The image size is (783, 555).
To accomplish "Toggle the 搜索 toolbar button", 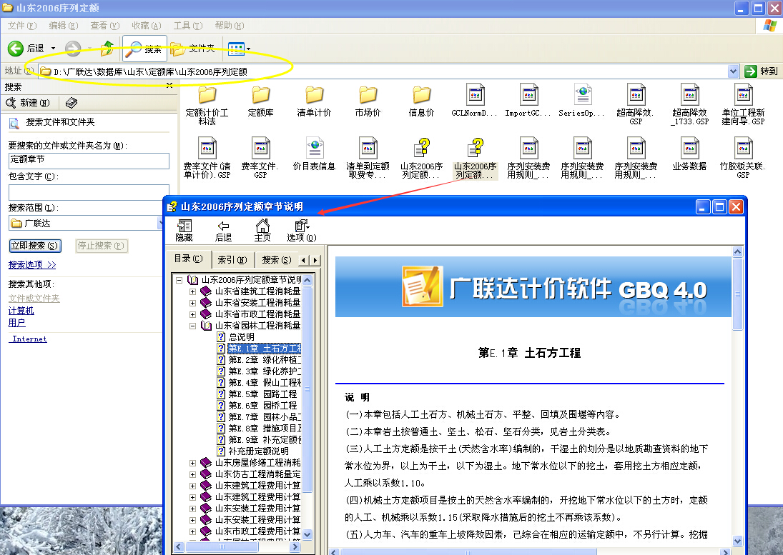I will (x=144, y=49).
